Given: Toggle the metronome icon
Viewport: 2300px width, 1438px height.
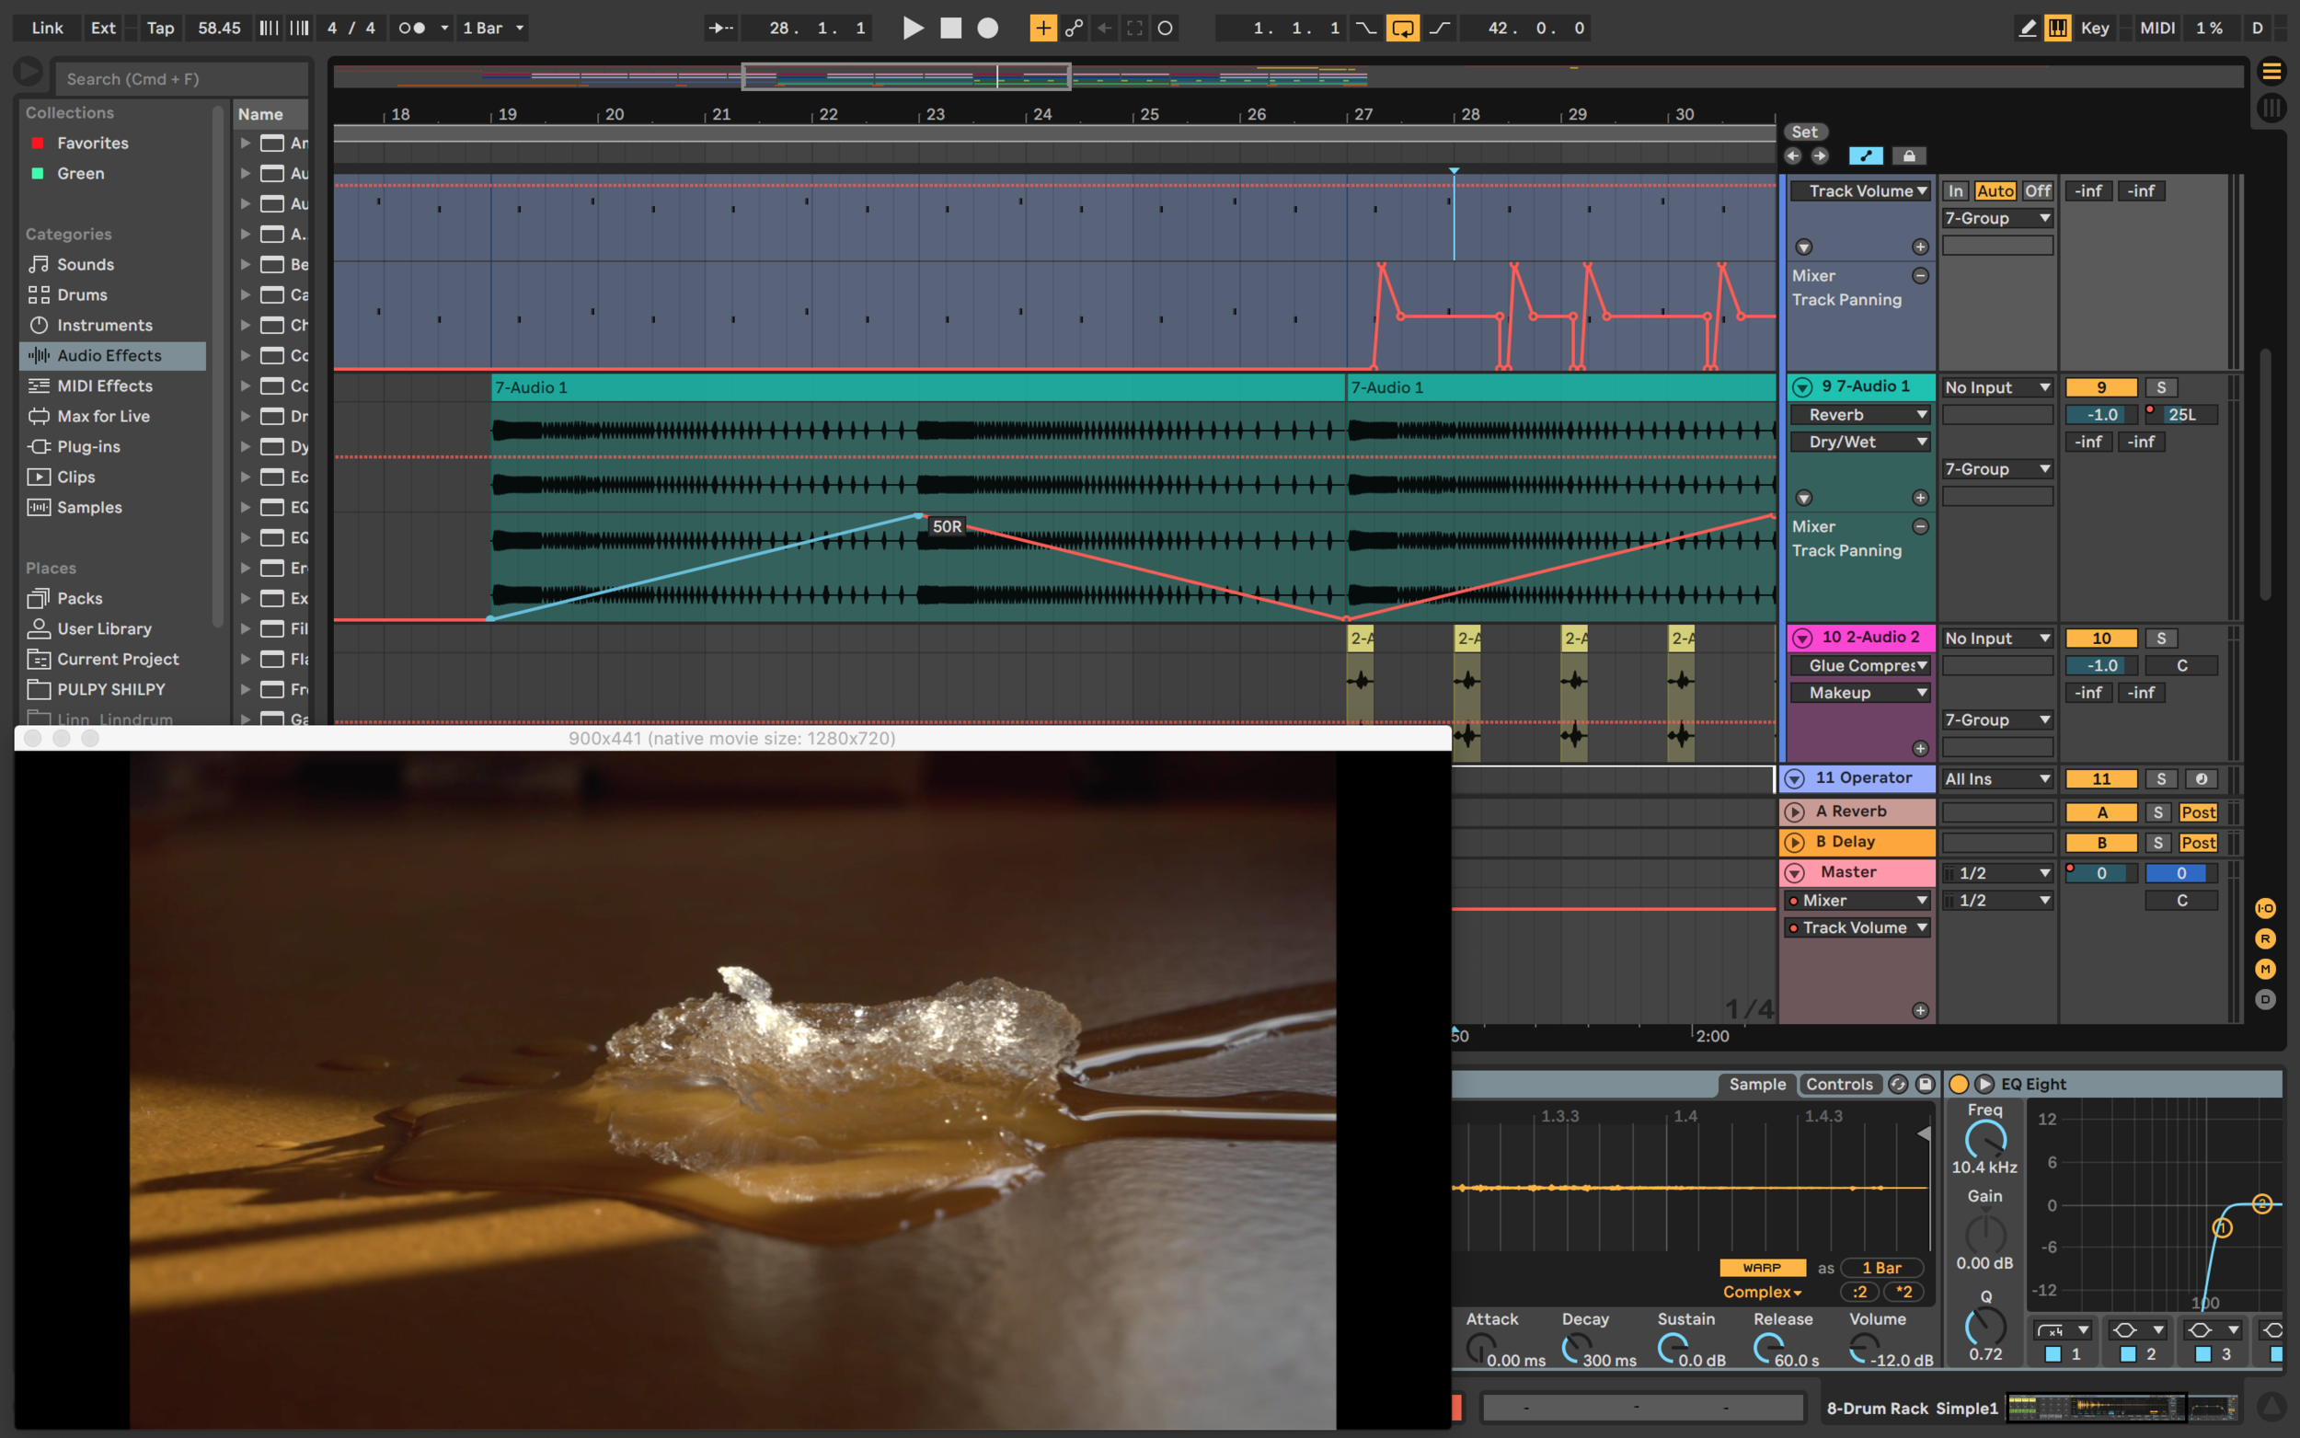Looking at the screenshot, I should pyautogui.click(x=411, y=28).
